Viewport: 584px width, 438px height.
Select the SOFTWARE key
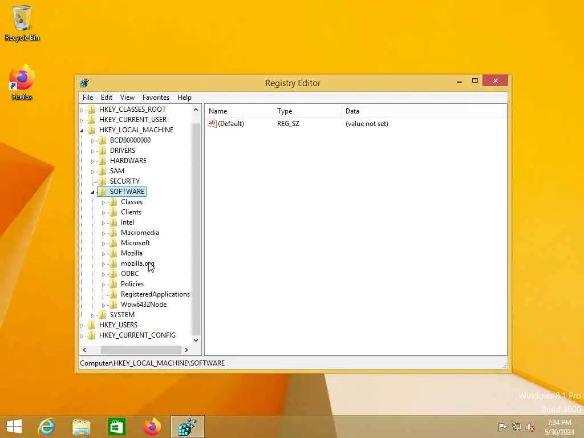(x=127, y=192)
